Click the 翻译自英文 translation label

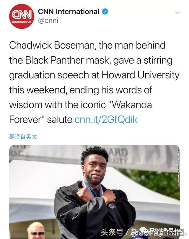pyautogui.click(x=23, y=137)
